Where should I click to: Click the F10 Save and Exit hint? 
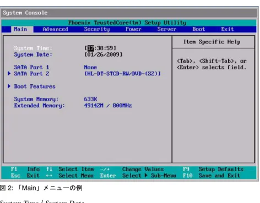(212, 175)
